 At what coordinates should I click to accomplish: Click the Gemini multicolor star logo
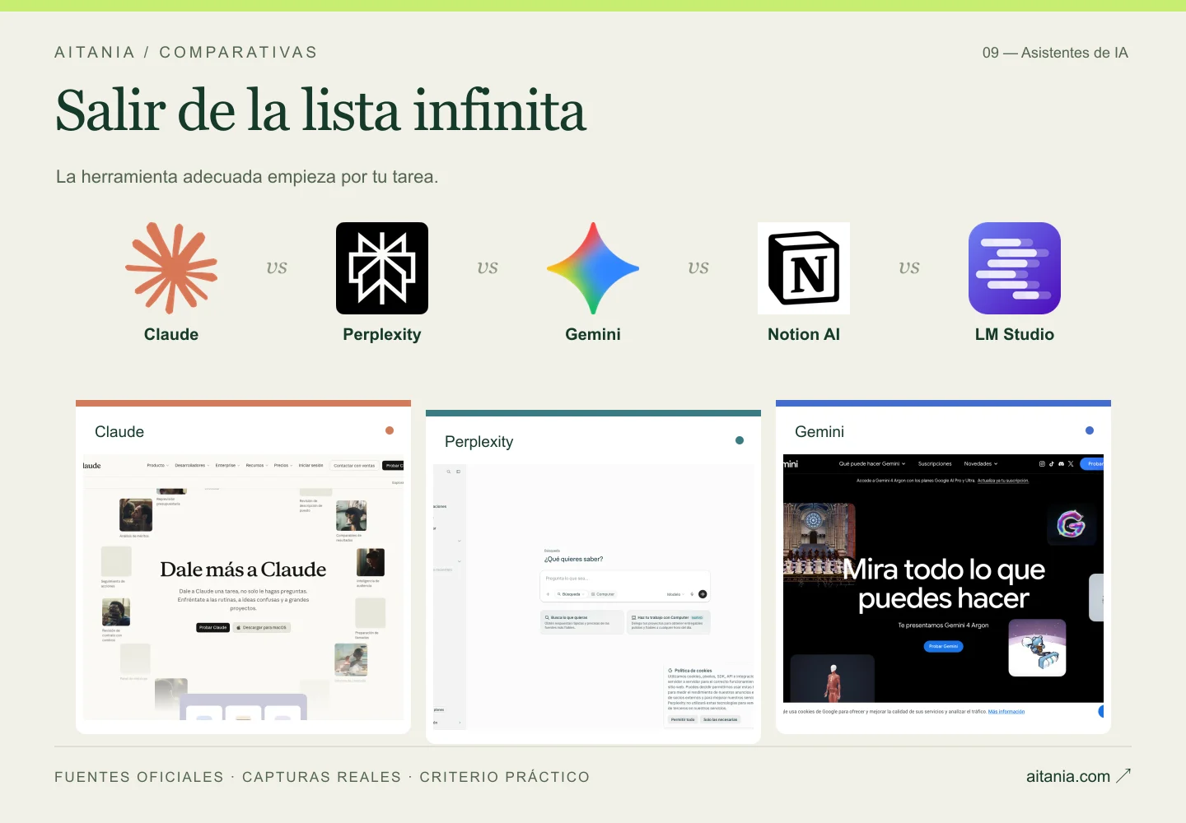[593, 268]
